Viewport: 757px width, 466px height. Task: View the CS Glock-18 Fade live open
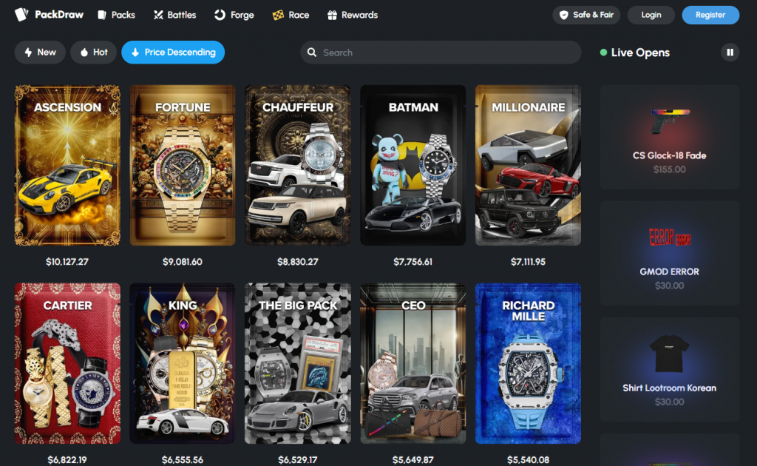(670, 137)
